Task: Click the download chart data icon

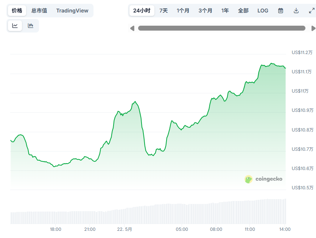Action: point(296,11)
